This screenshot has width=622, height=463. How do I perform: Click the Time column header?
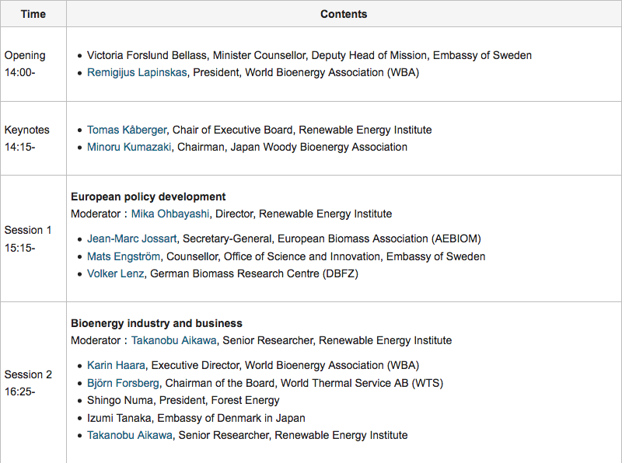tap(33, 14)
